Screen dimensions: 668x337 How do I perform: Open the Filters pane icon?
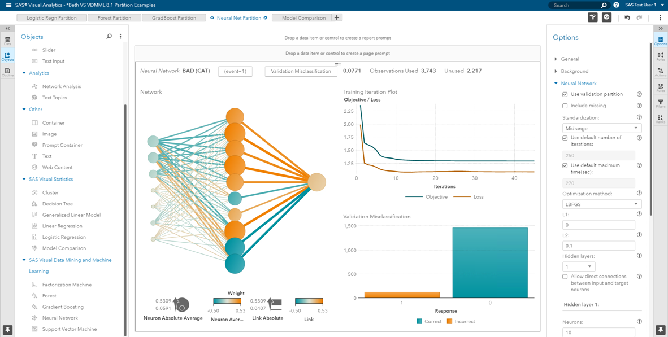(660, 103)
